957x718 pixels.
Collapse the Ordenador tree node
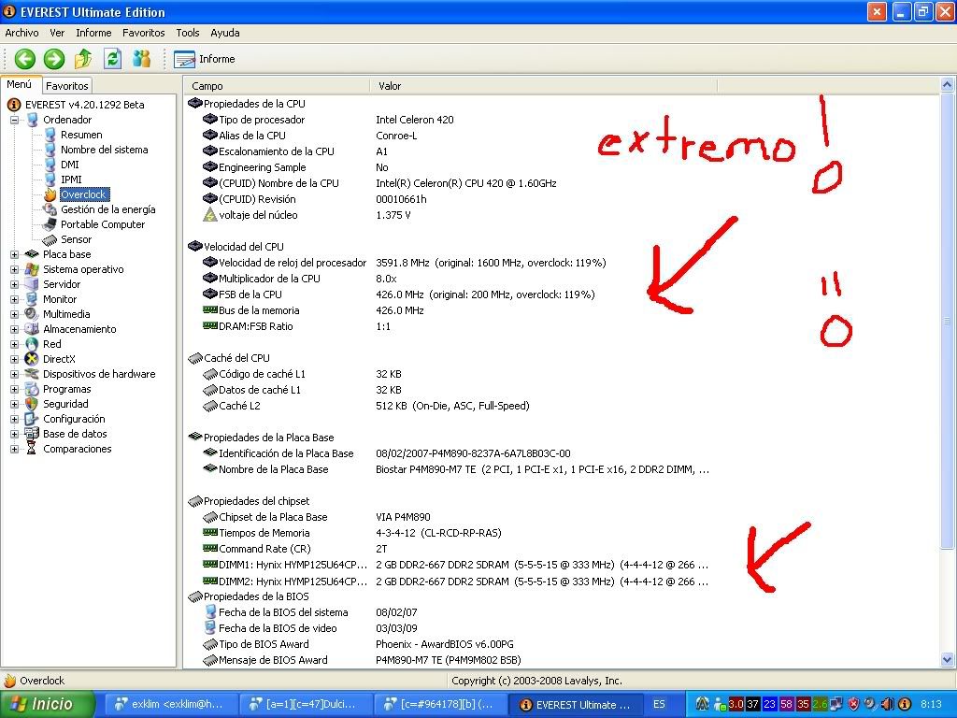click(x=15, y=120)
